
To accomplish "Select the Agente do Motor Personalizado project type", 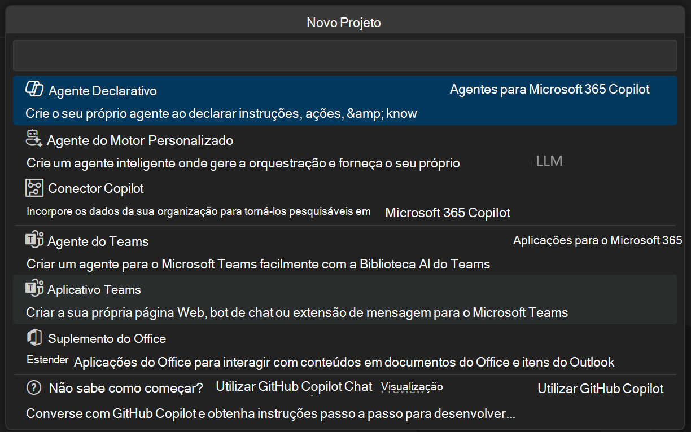I will coord(226,149).
